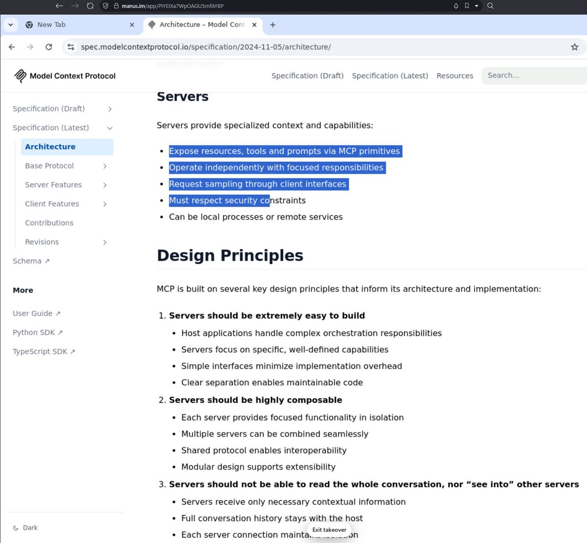The width and height of the screenshot is (587, 543).
Task: Open Client Features sidebar item
Action: (52, 204)
